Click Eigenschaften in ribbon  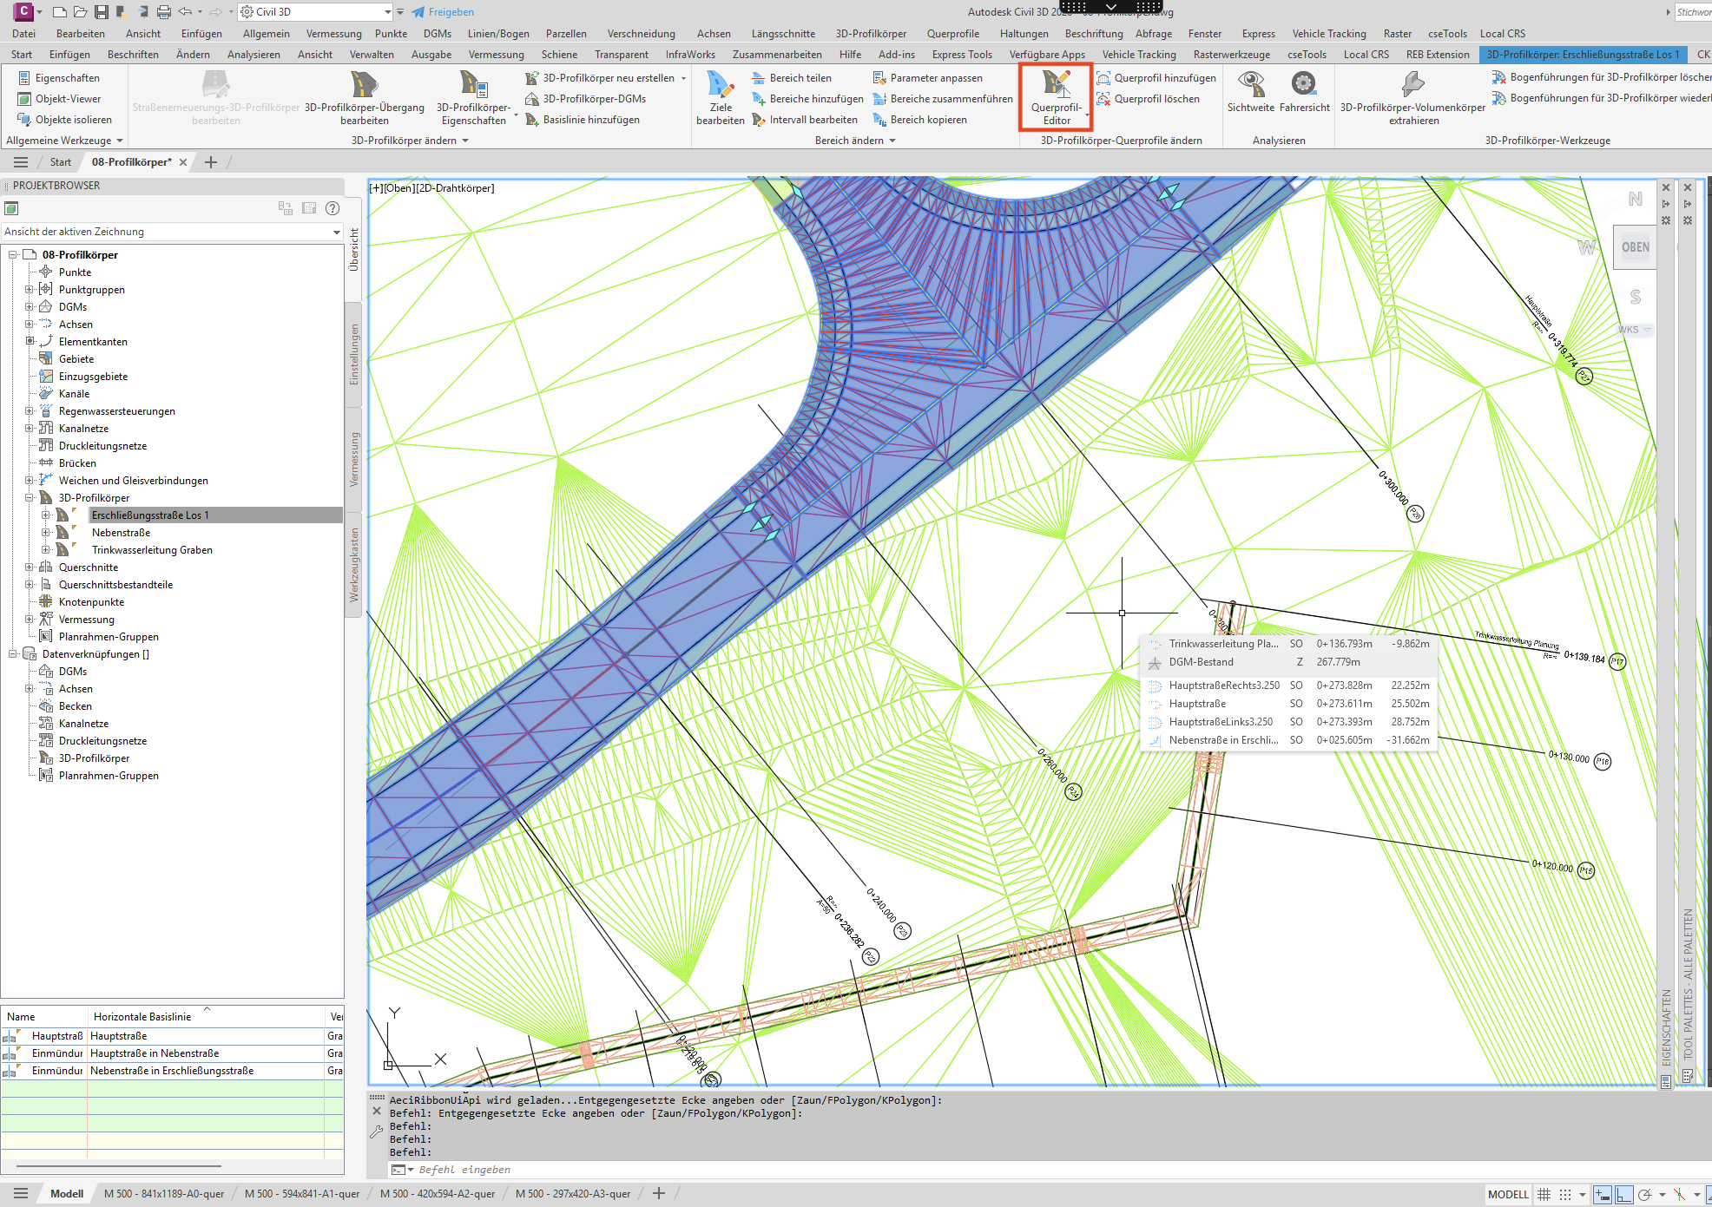(59, 78)
